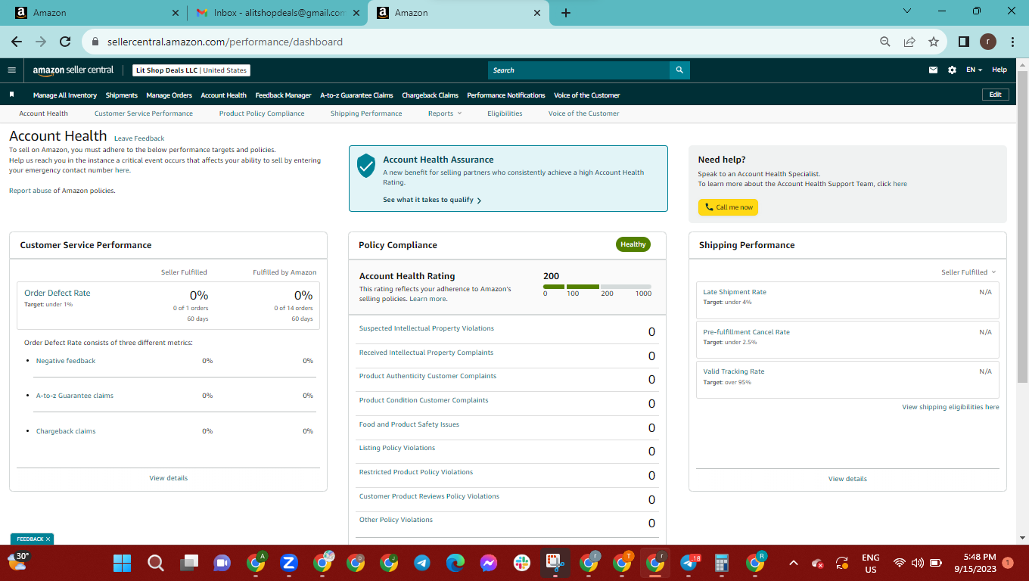Toggle the browser side panel icon
This screenshot has height=581, width=1029.
pyautogui.click(x=964, y=42)
